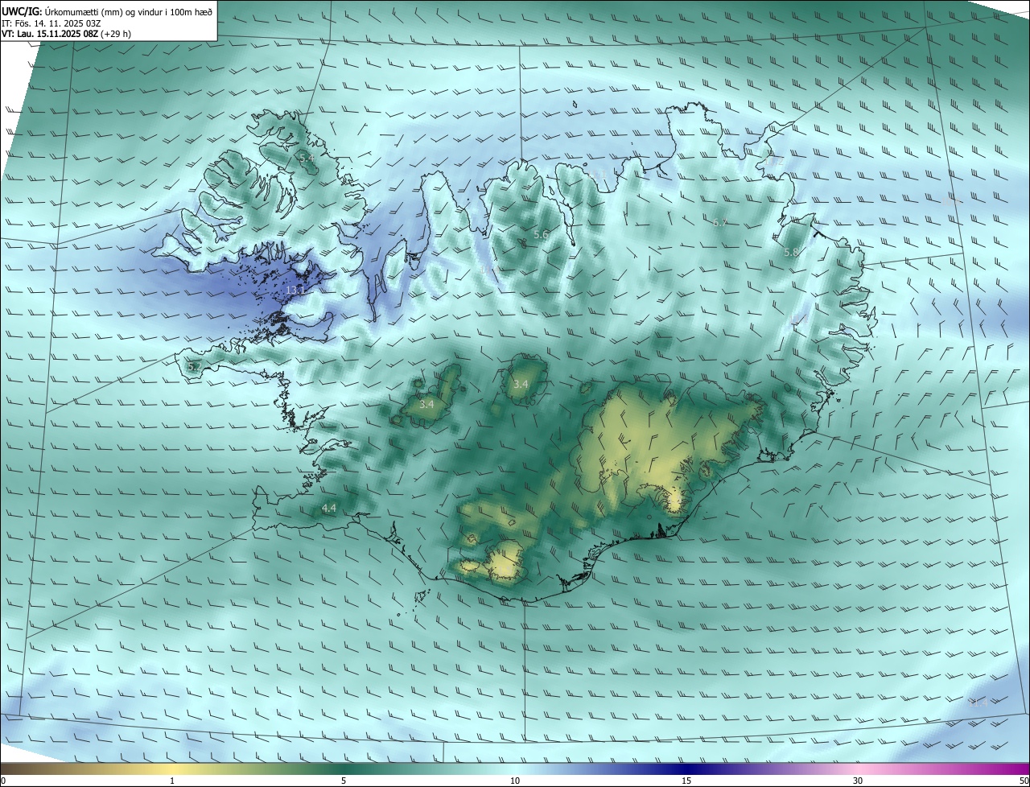Click the 1 tick label on the color scale
The image size is (1030, 787).
click(x=172, y=781)
